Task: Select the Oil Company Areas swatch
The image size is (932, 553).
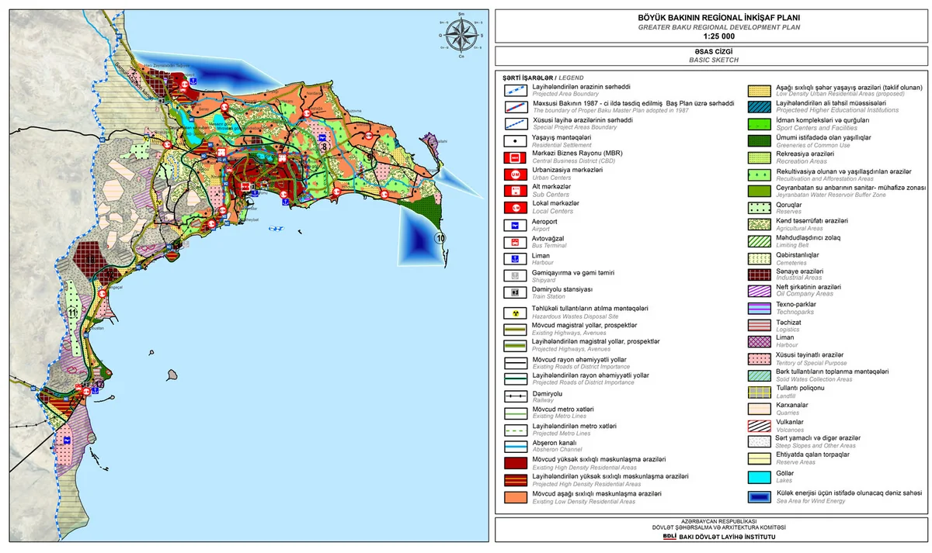Action: [x=759, y=291]
